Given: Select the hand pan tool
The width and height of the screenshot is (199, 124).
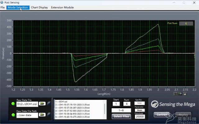Looking at the screenshot, I should click(184, 93).
